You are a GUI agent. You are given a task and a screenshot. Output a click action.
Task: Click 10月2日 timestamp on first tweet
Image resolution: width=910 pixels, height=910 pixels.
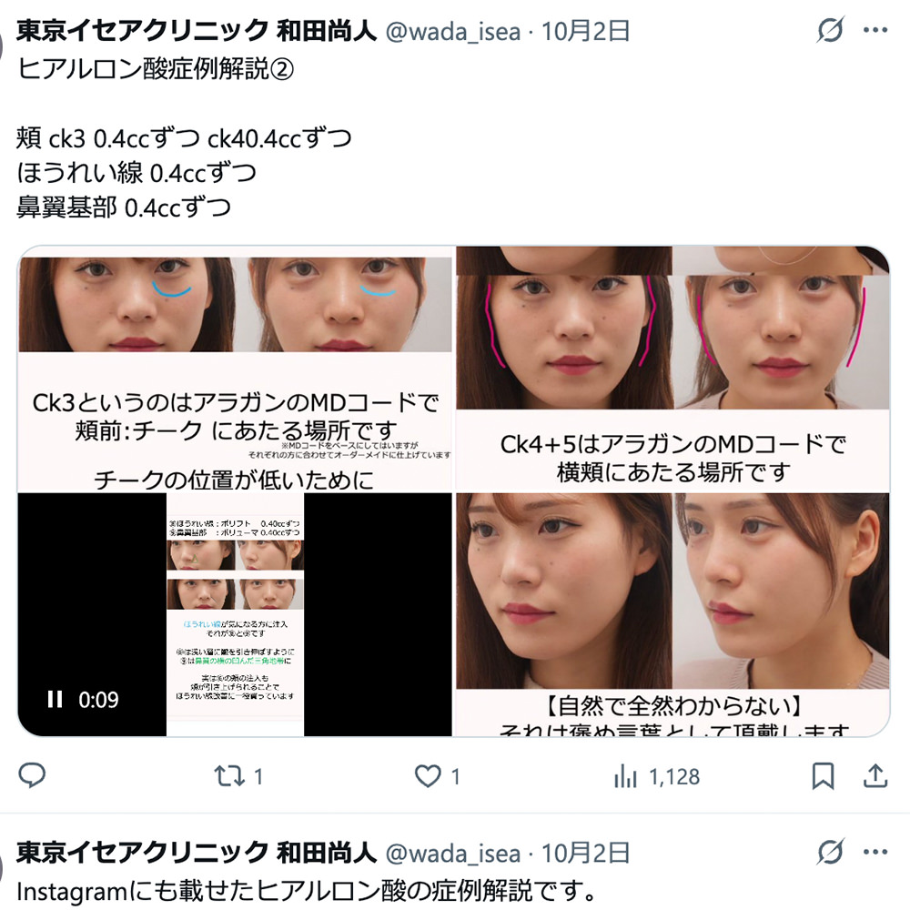click(585, 31)
